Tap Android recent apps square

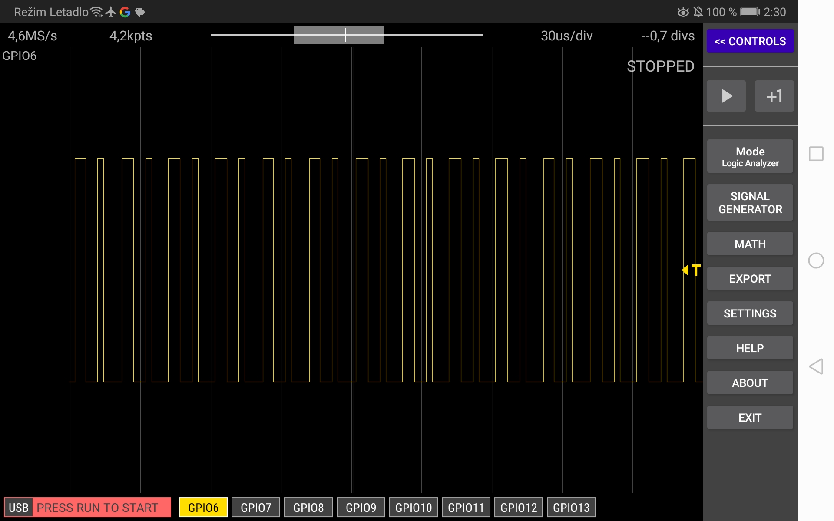click(x=816, y=154)
